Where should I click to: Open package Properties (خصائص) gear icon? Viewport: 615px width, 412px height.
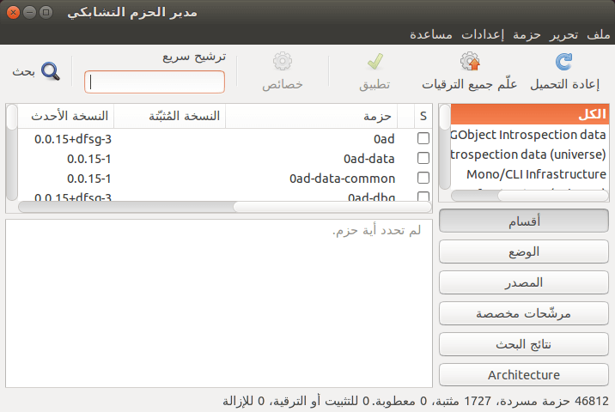(283, 62)
